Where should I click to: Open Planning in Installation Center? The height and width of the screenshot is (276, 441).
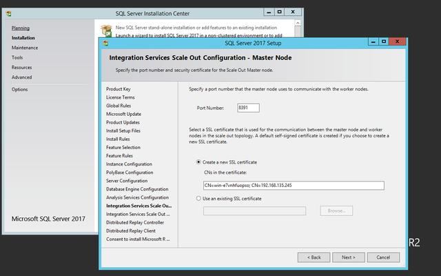click(x=21, y=28)
